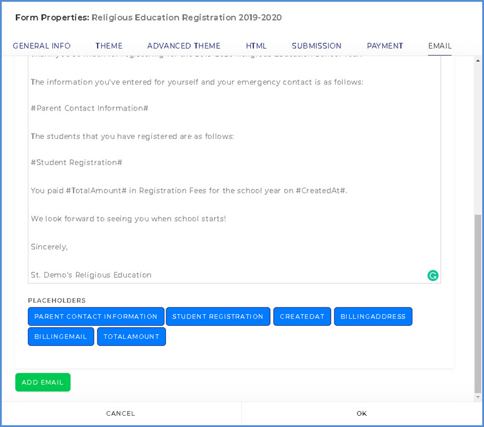This screenshot has width=484, height=427.
Task: Insert the BillingAddress placeholder
Action: [373, 316]
